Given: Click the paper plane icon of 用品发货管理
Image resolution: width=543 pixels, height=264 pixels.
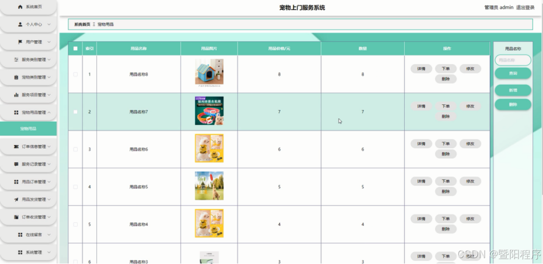Looking at the screenshot, I should click(16, 200).
